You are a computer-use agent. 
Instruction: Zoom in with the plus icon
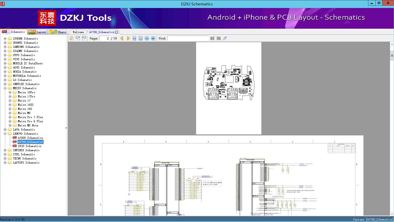point(153,38)
